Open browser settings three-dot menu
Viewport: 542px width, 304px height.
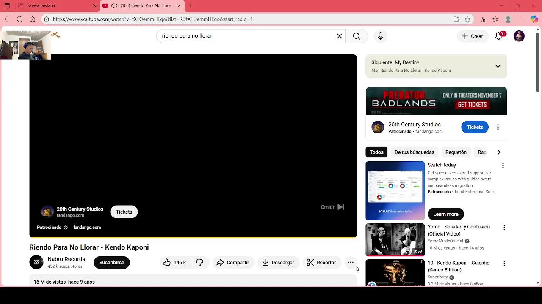point(521,19)
